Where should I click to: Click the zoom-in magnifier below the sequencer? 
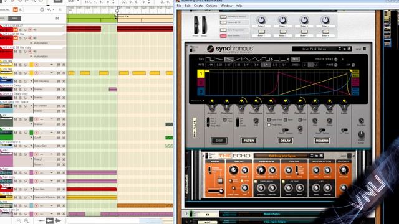point(26,221)
